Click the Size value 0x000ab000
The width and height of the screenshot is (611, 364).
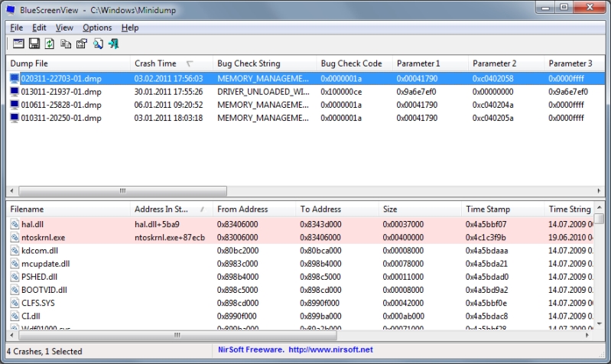point(403,316)
